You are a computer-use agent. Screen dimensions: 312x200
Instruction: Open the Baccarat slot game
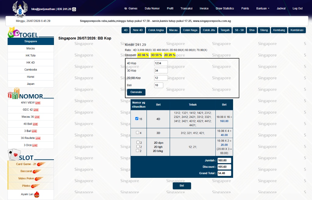coord(31,171)
